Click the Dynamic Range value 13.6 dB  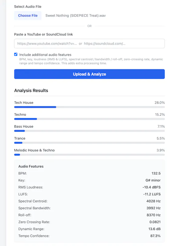coord(154,229)
